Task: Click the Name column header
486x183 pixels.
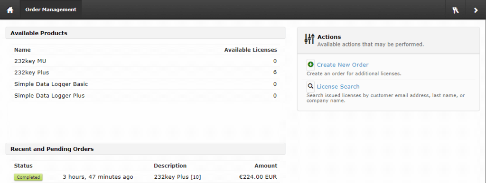Action: [x=22, y=50]
